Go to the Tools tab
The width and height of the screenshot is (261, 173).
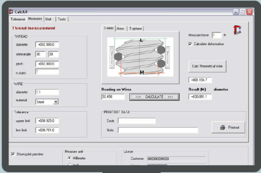[x=62, y=19]
